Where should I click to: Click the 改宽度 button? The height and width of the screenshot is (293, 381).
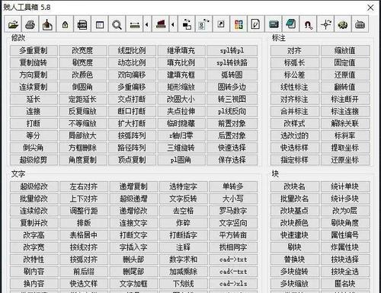pyautogui.click(x=82, y=50)
